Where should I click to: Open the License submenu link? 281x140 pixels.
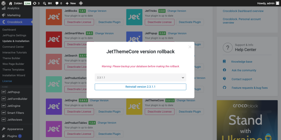point(7,81)
